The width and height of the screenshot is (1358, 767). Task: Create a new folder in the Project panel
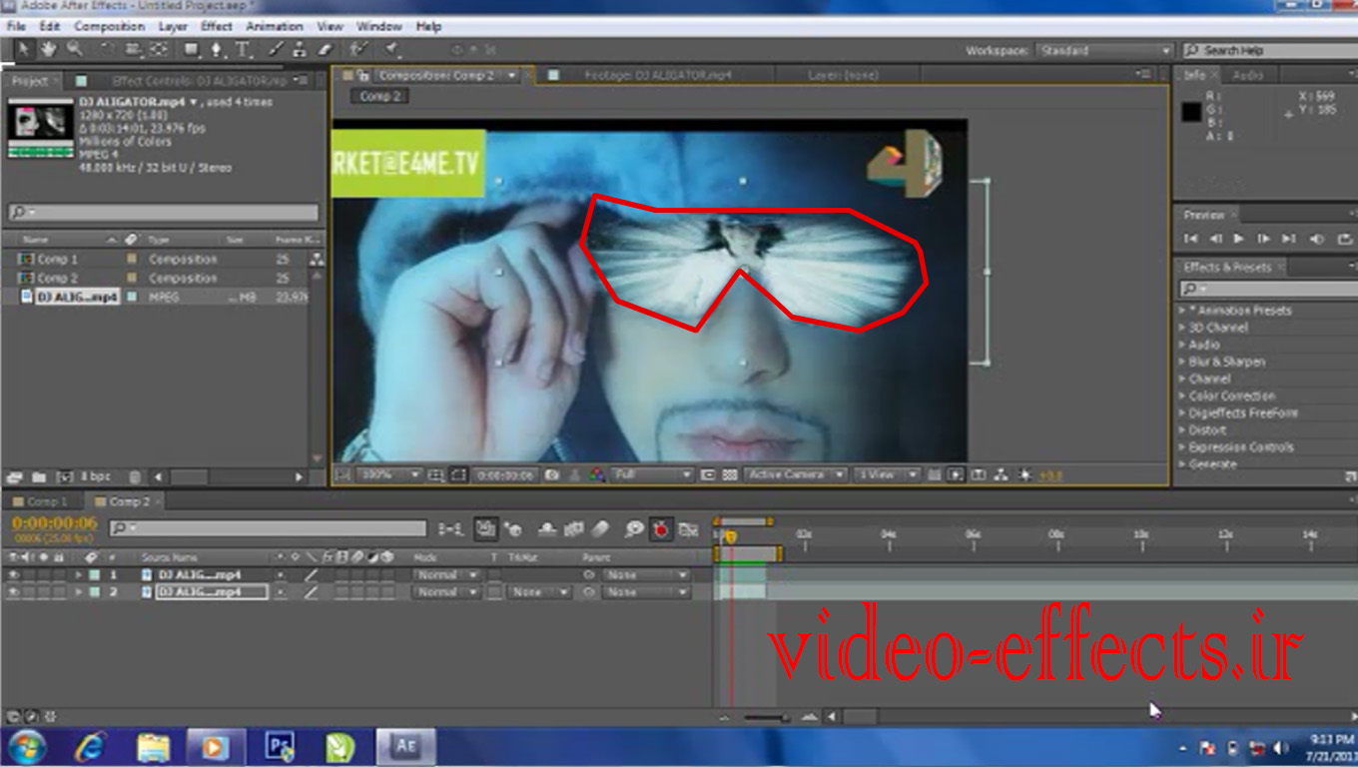[x=39, y=477]
